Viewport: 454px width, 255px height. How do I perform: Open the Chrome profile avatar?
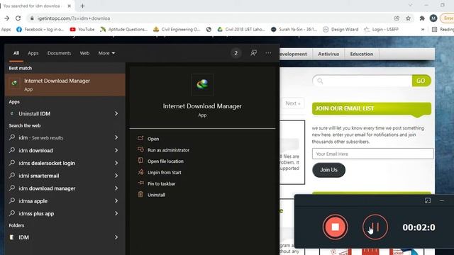pyautogui.click(x=433, y=18)
